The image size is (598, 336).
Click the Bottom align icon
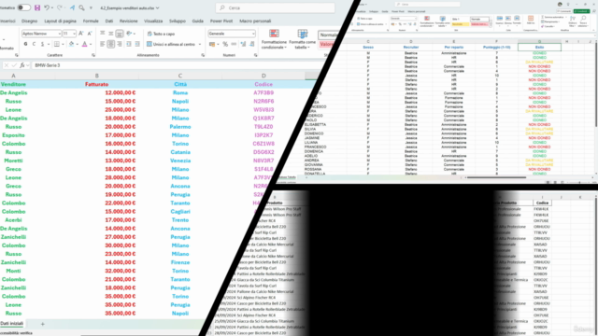(120, 34)
